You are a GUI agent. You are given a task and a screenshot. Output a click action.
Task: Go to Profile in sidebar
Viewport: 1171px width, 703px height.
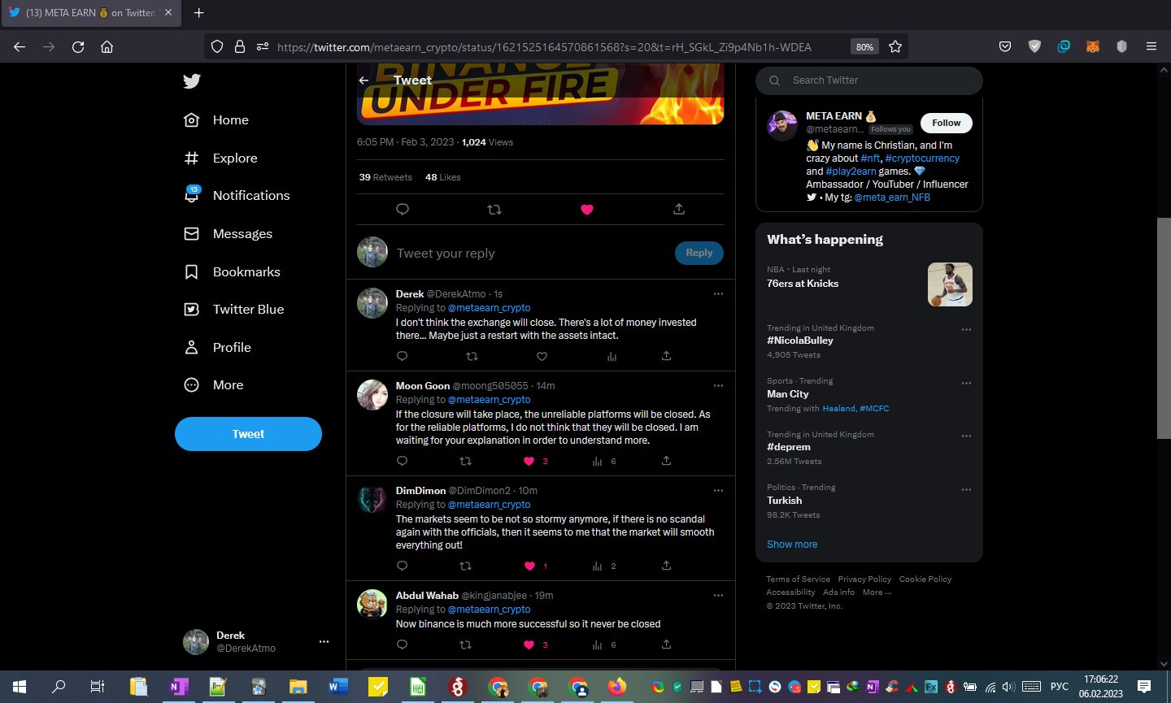[x=217, y=347]
